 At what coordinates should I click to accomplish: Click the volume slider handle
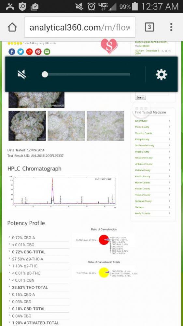[45, 74]
